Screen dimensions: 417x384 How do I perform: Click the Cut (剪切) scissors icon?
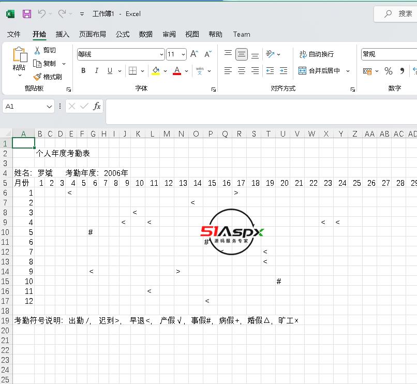tap(37, 50)
